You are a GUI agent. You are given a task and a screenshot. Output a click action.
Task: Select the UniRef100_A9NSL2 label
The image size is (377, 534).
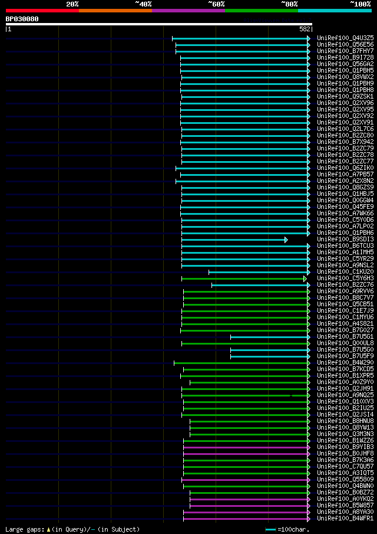345,266
